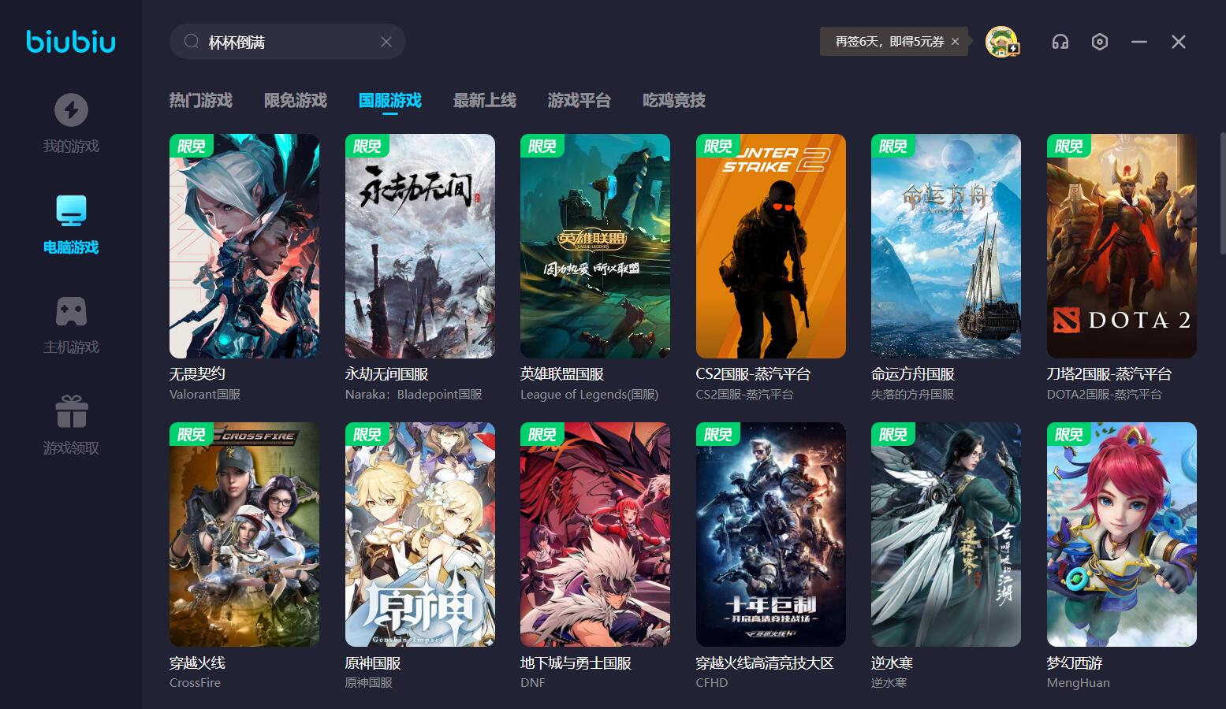Click the biubiu logo
Screen dimensions: 1226x709
click(x=71, y=42)
